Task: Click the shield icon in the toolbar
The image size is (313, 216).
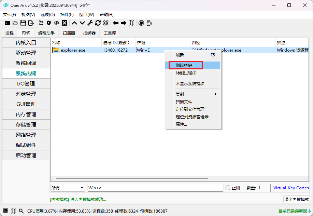Action: 49,23
